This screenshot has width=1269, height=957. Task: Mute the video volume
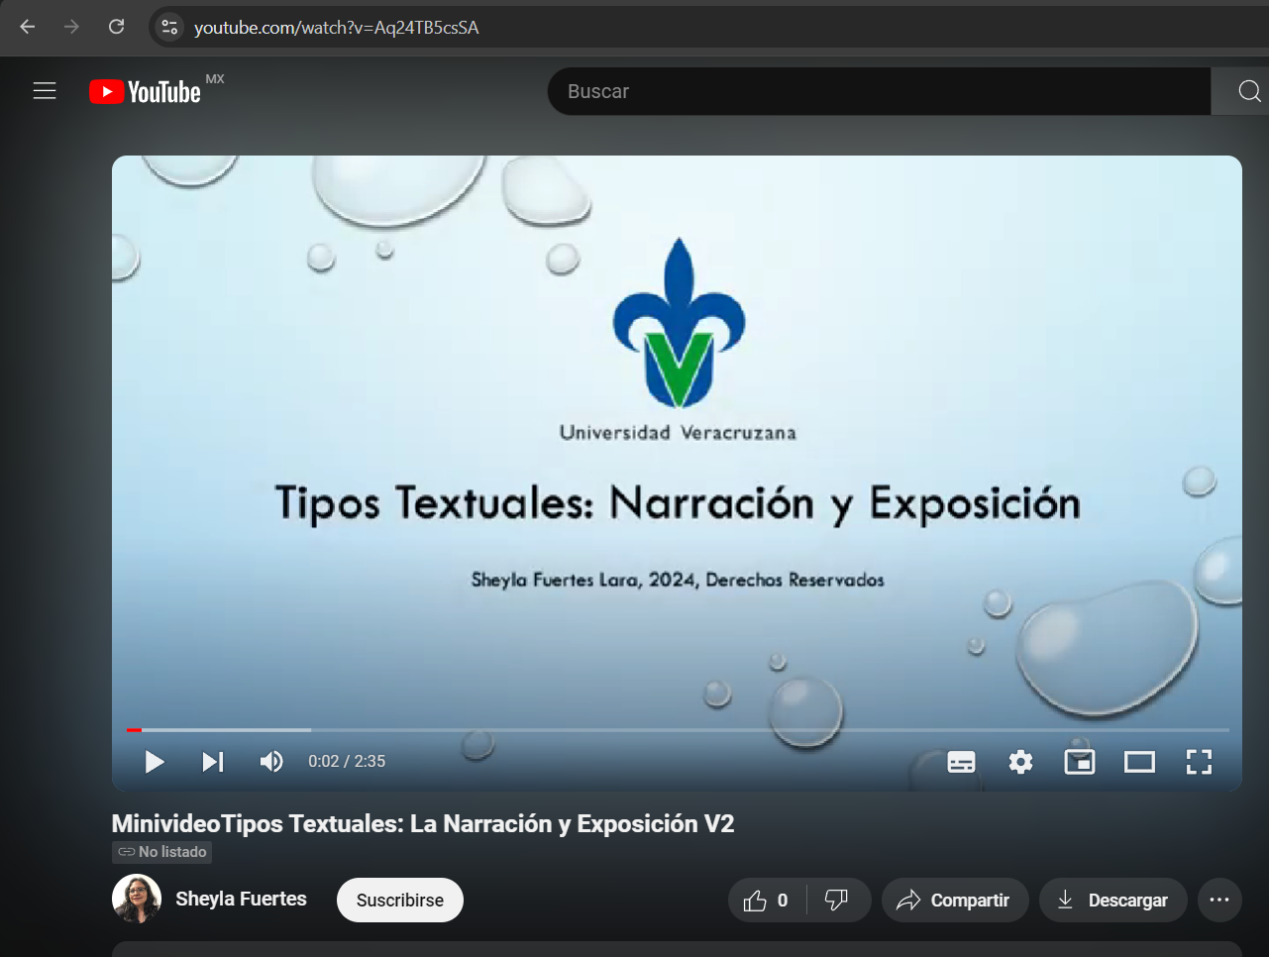(270, 762)
